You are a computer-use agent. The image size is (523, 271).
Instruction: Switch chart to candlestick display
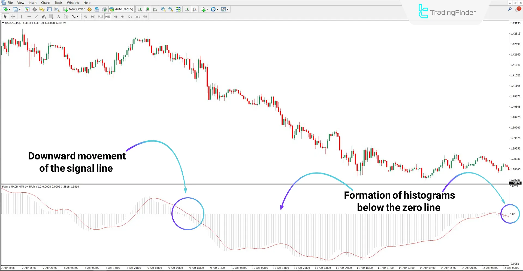pos(147,9)
